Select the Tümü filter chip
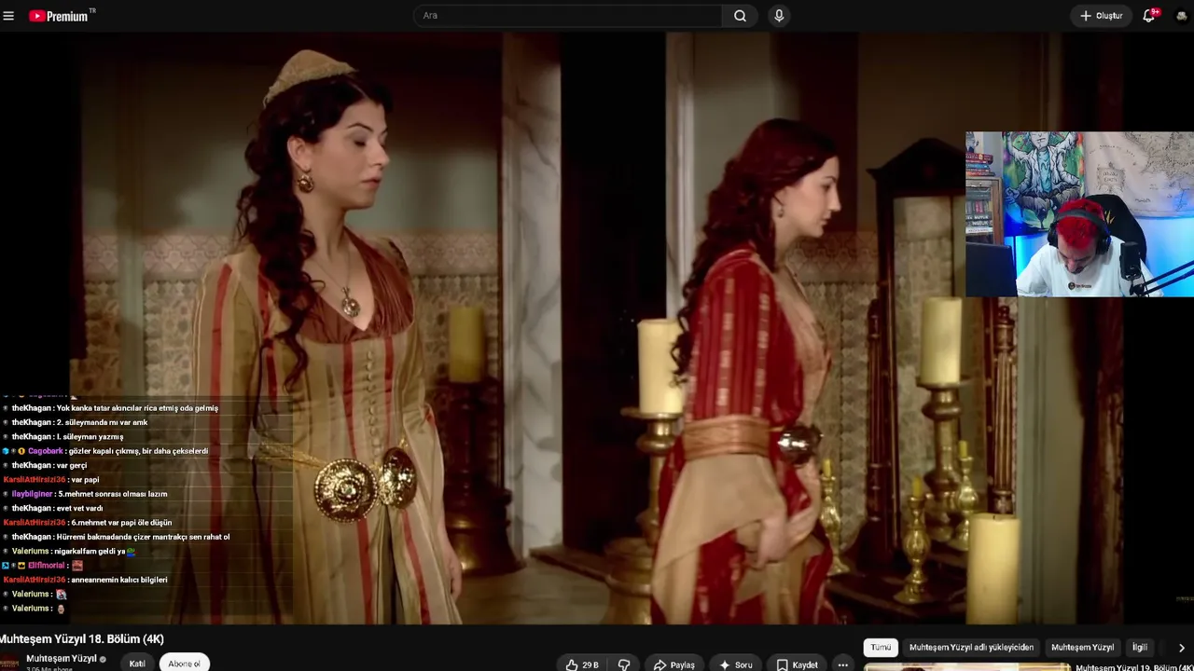Screen dimensions: 1194x671 pos(881,647)
